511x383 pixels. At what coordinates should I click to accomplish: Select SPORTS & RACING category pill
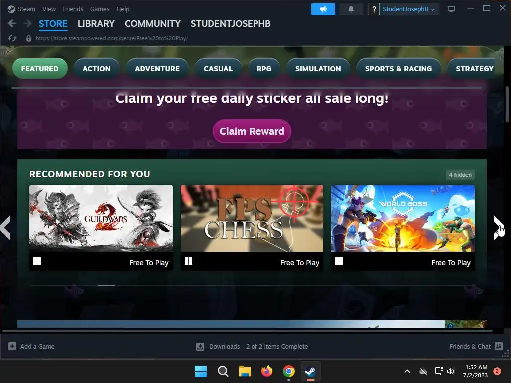pyautogui.click(x=398, y=69)
